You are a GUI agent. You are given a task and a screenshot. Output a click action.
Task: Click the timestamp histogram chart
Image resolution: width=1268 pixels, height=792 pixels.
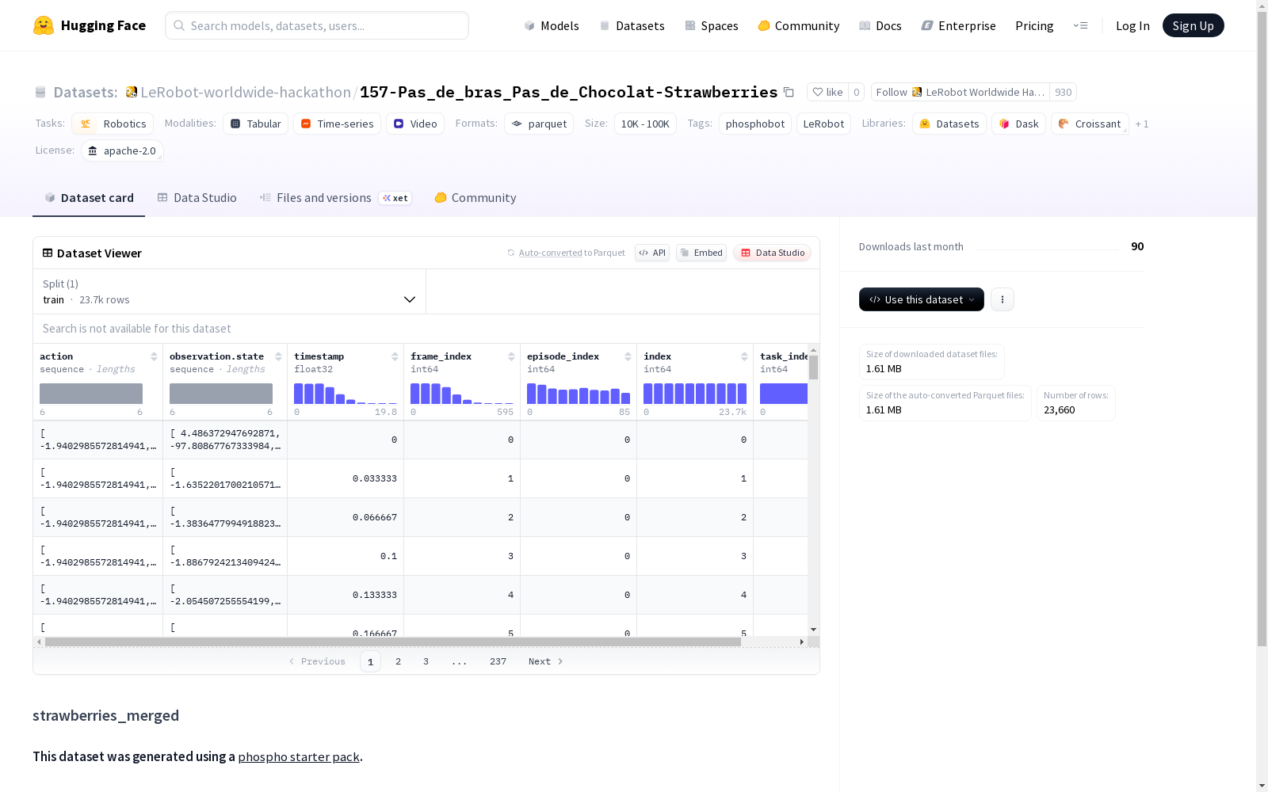345,394
